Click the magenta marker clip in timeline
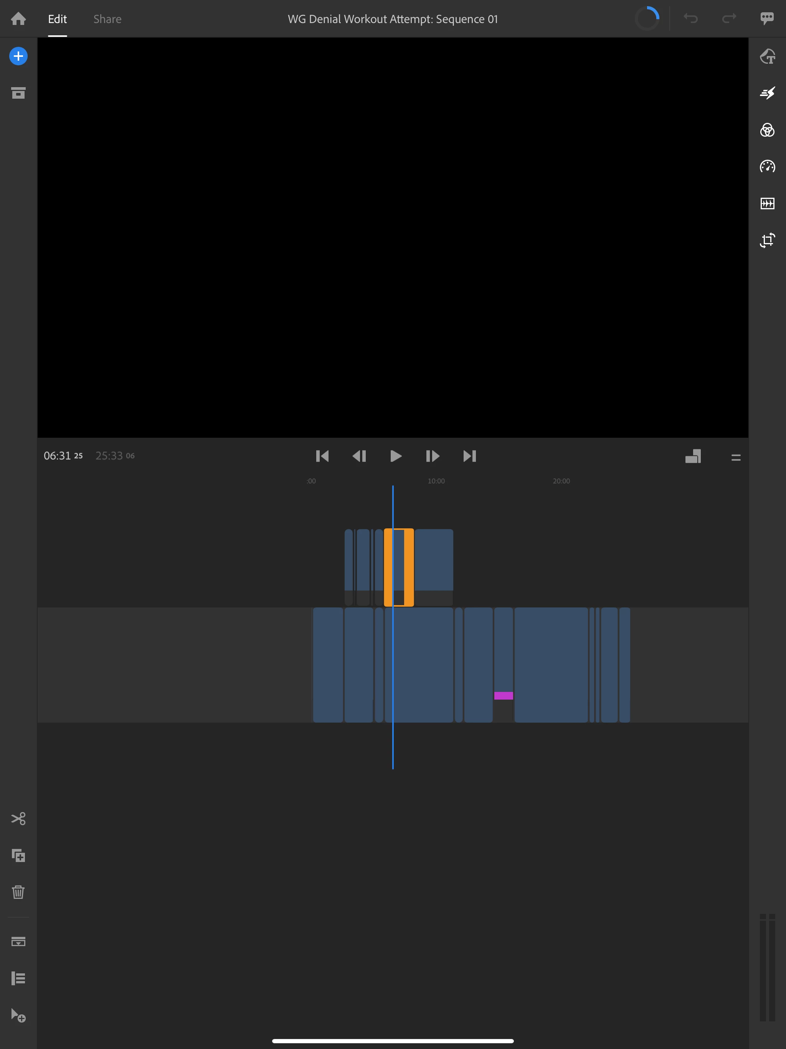Viewport: 786px width, 1049px height. 504,696
